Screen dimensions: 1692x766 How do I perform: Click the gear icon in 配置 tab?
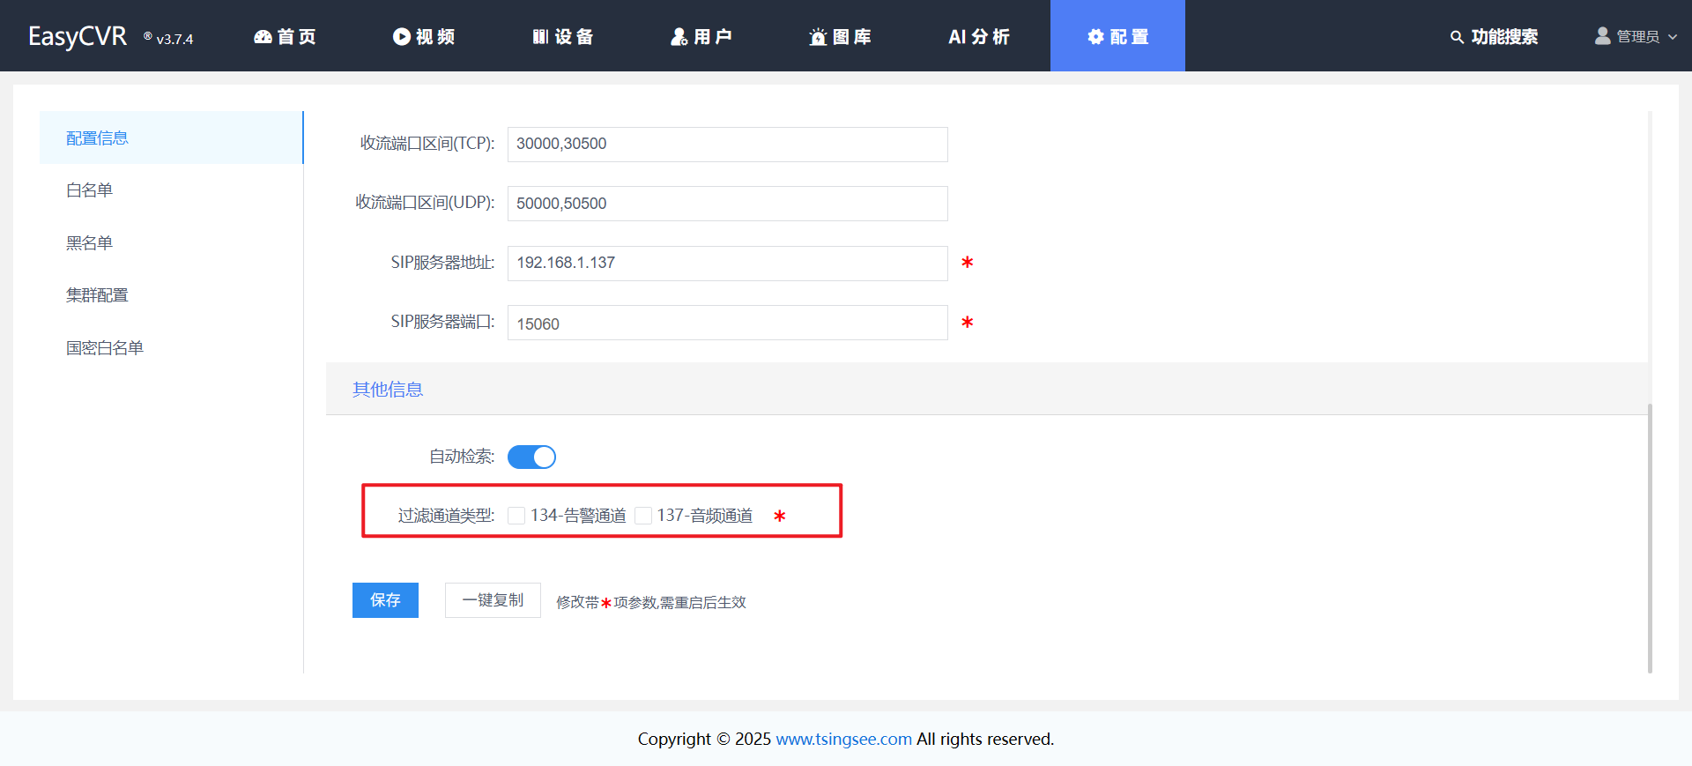coord(1095,37)
